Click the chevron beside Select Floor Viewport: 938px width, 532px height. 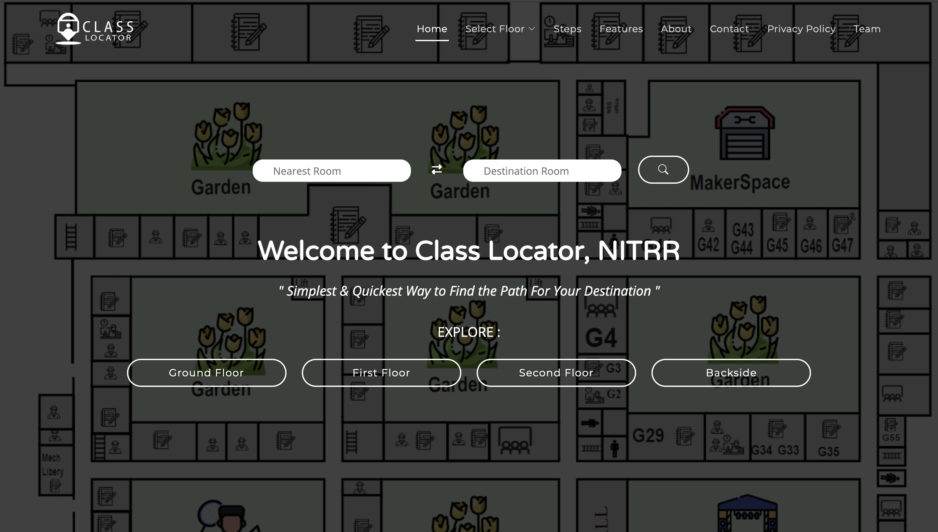(532, 29)
